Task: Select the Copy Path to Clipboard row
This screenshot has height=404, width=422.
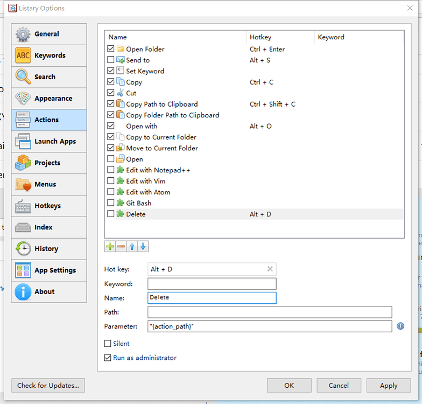Action: click(x=161, y=104)
